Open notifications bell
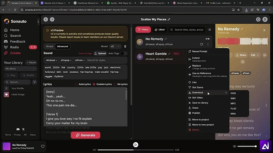This screenshot has height=153, width=273. click(x=258, y=20)
